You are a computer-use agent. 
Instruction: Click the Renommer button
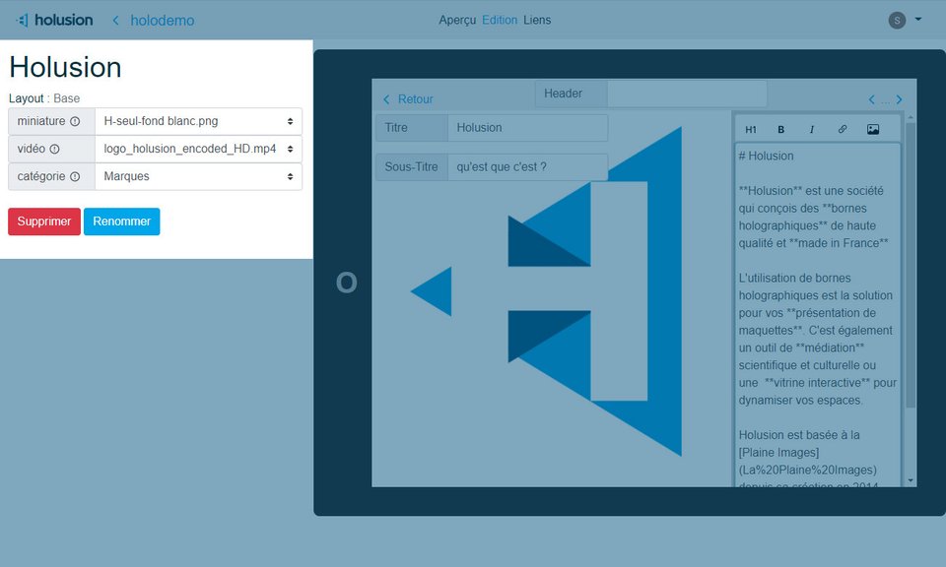coord(121,221)
